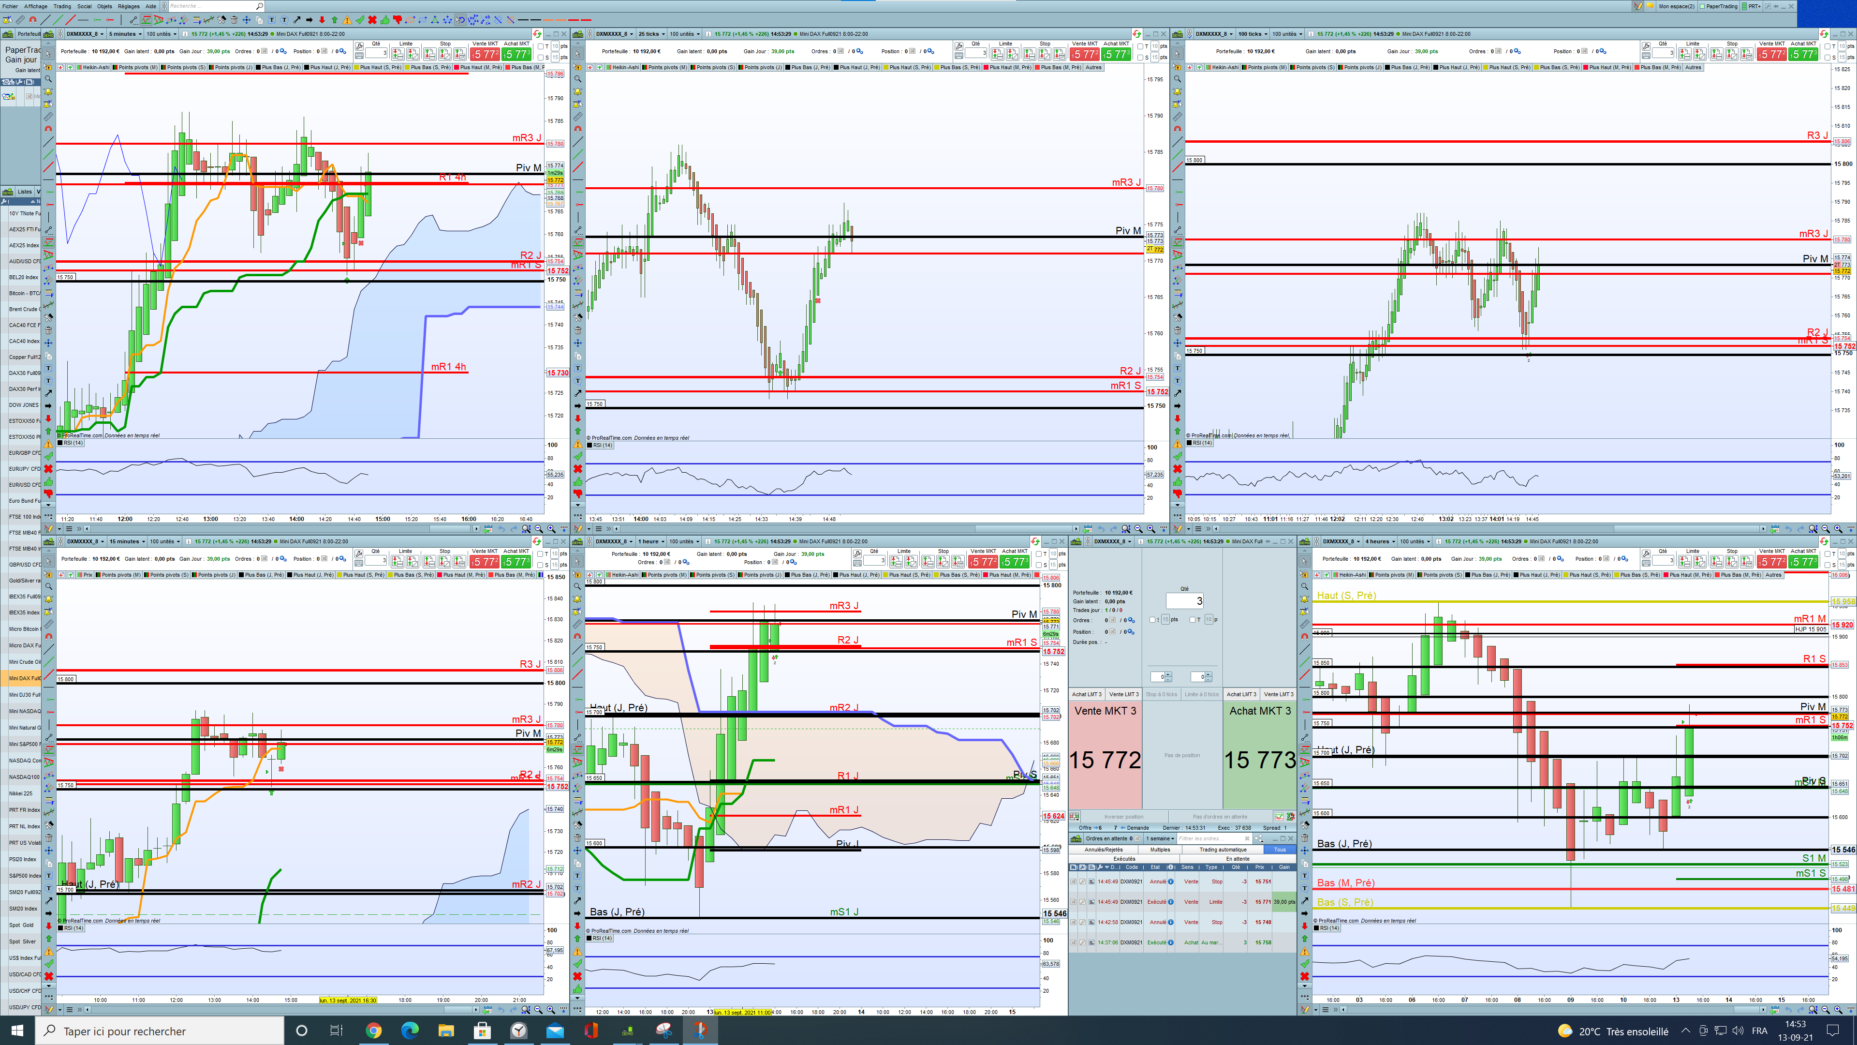Switch to the Annulés/Rejetés tab
Image resolution: width=1857 pixels, height=1045 pixels.
tap(1103, 850)
